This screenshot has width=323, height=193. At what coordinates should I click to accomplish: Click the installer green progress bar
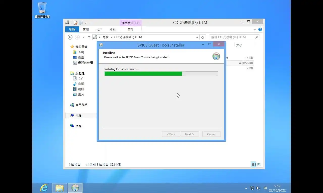[161, 74]
